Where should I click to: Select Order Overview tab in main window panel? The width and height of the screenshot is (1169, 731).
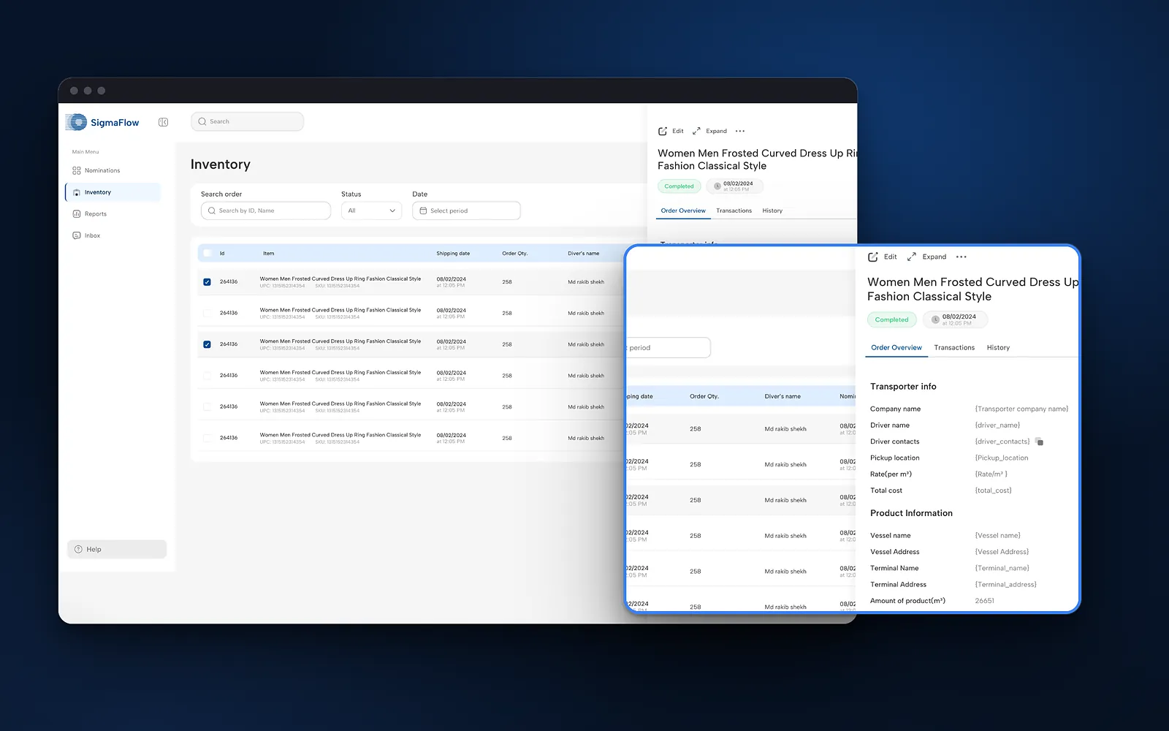pyautogui.click(x=683, y=211)
